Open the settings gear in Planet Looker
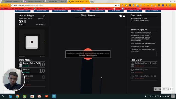The height and width of the screenshot is (99, 176). (124, 16)
